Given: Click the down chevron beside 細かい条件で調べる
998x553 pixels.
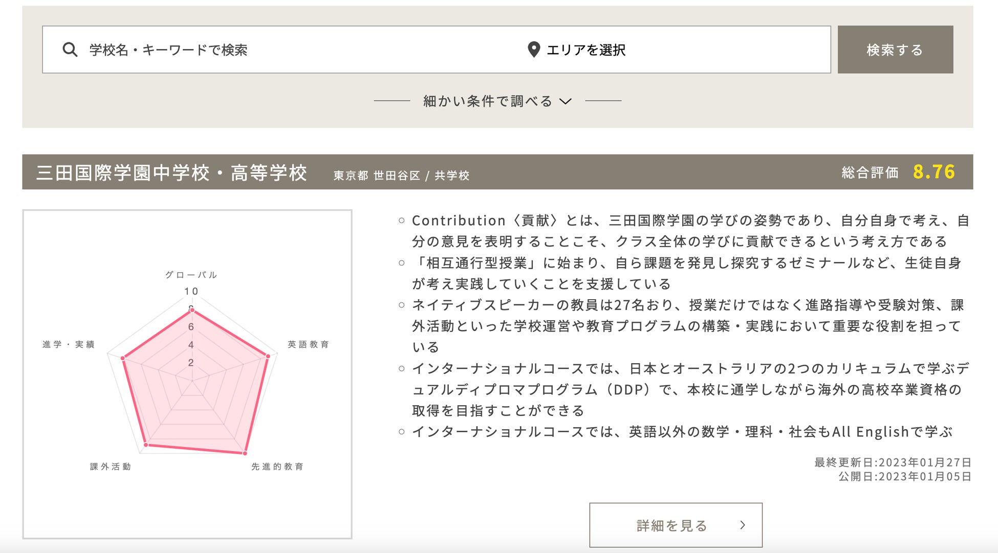Looking at the screenshot, I should [565, 101].
